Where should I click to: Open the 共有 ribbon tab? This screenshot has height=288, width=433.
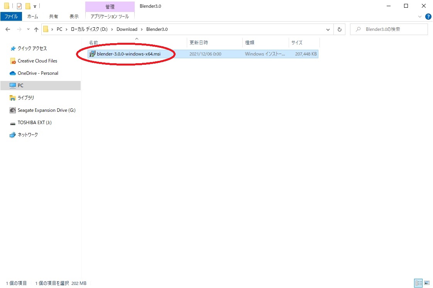click(54, 17)
